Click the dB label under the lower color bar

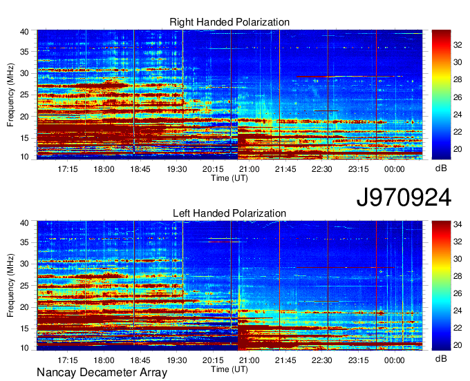441,358
